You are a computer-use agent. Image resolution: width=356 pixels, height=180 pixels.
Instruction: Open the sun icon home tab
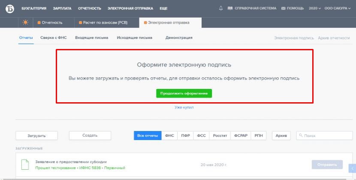click(x=25, y=22)
